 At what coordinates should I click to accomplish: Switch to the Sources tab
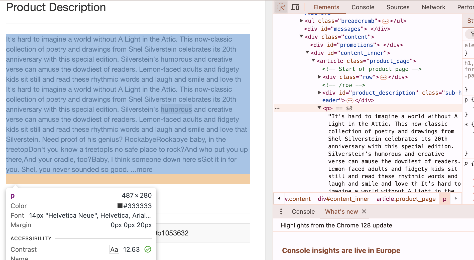tap(398, 7)
